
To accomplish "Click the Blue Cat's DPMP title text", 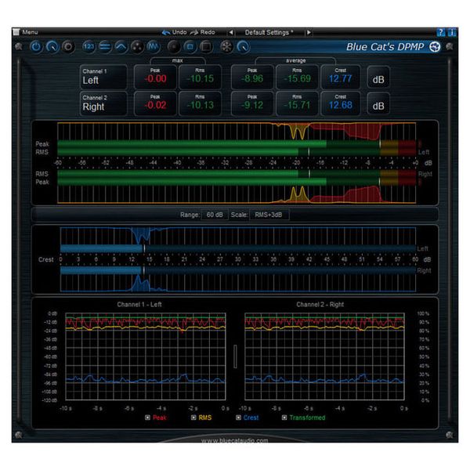I will point(385,47).
